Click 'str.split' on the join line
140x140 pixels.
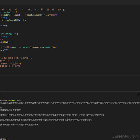[x=5, y=15]
